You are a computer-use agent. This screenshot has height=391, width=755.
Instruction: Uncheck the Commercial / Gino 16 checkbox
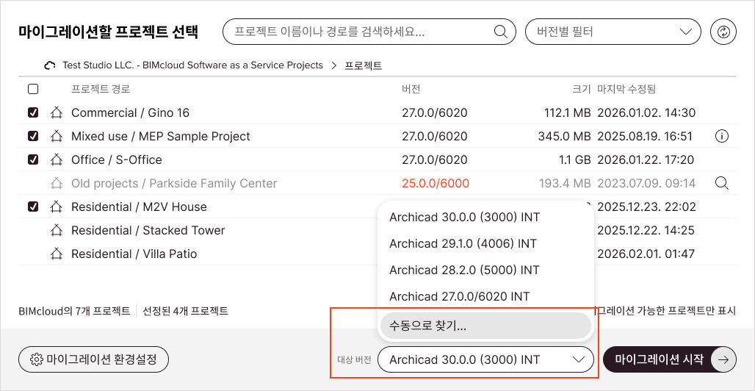click(33, 112)
